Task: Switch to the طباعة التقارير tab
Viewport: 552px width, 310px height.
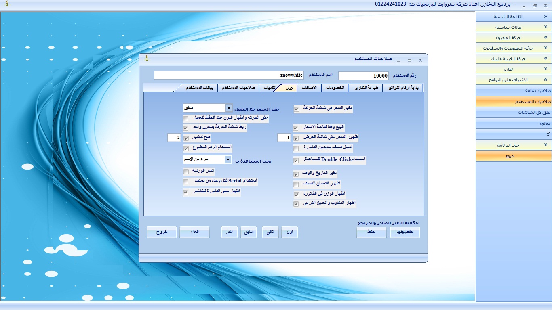Action: 366,88
